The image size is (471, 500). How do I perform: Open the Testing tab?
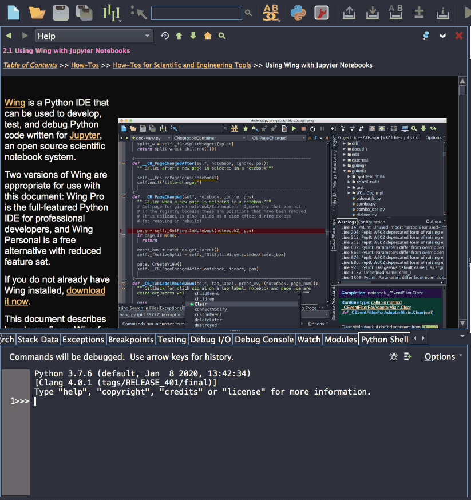pos(172,340)
